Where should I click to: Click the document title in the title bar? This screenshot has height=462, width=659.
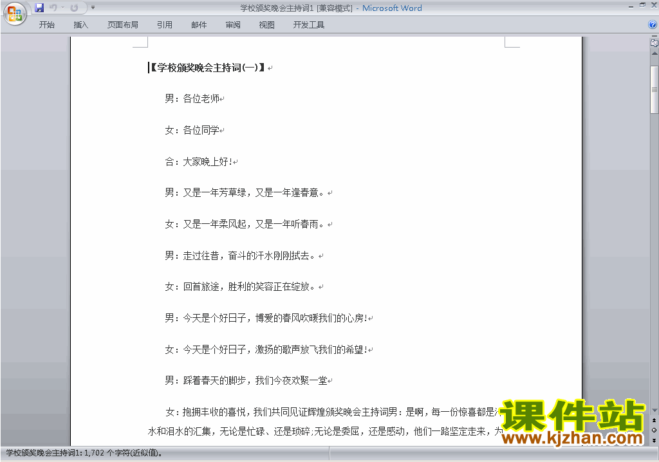[296, 8]
